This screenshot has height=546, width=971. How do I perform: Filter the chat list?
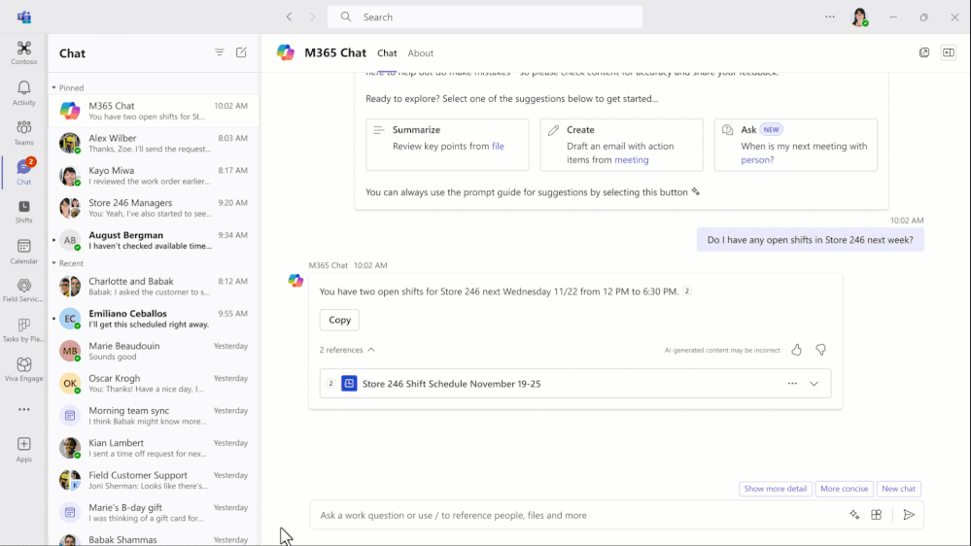pyautogui.click(x=220, y=52)
